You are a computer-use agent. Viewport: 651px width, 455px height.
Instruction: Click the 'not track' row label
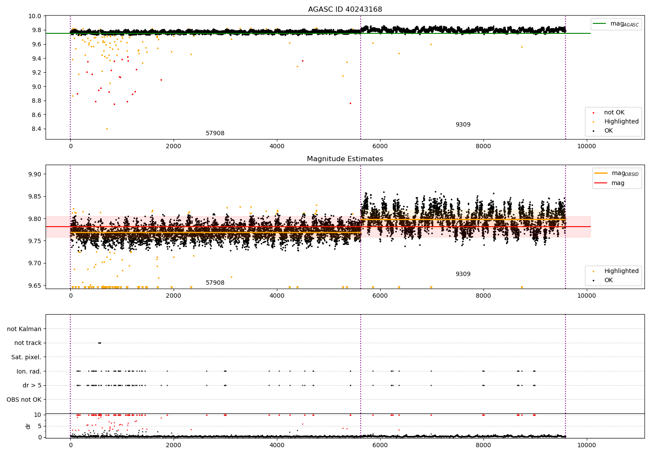tap(28, 343)
